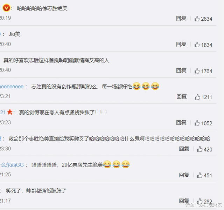This screenshot has width=224, height=210.
Task: Reply to 29亿票房先生 comment
Action: click(184, 175)
